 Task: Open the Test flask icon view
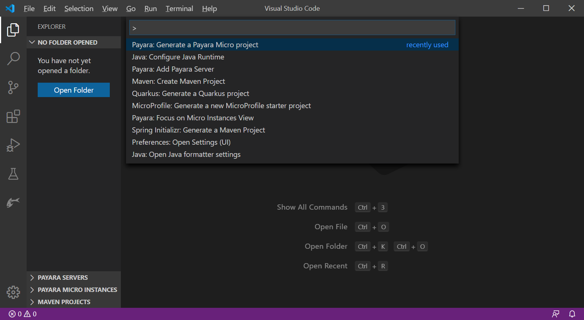coord(13,174)
